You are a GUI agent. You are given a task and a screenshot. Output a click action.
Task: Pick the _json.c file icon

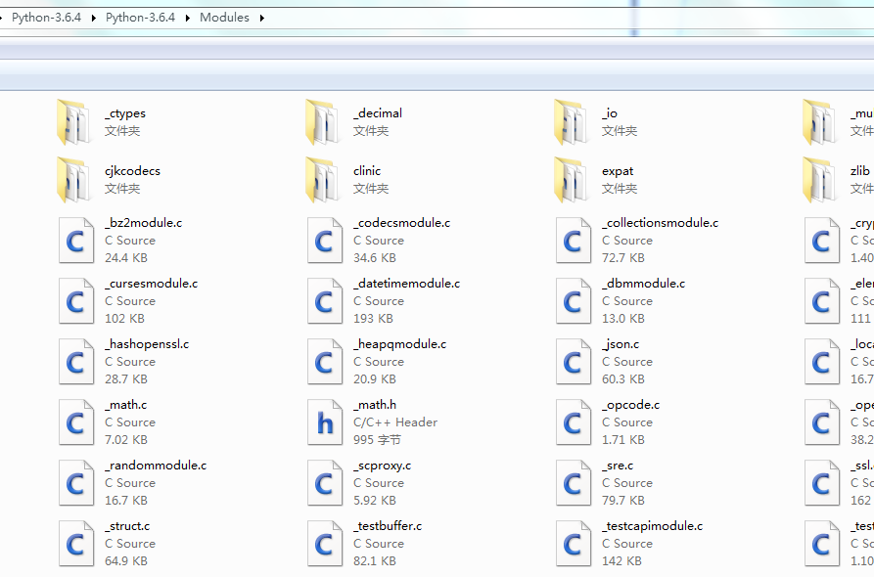[x=574, y=362]
